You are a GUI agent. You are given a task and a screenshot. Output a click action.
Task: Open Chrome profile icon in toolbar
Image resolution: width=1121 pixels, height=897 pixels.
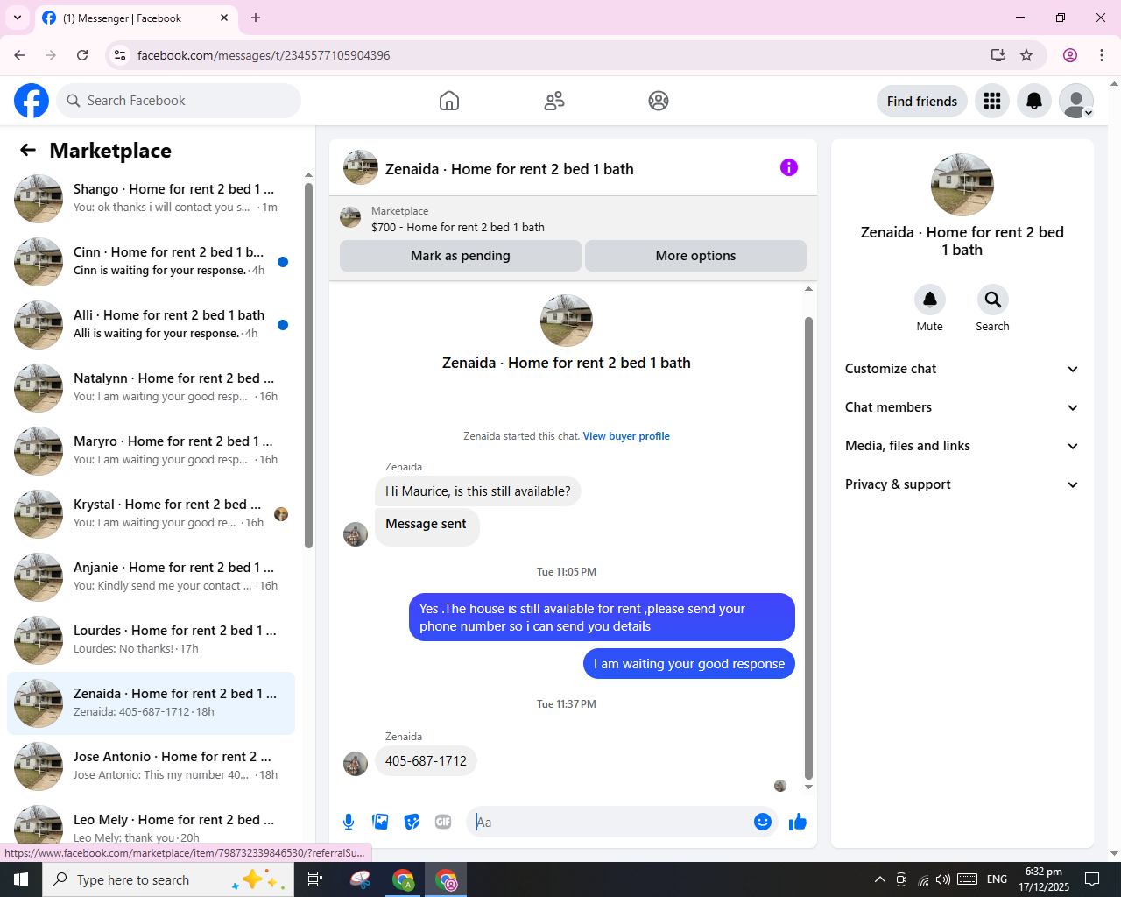point(1070,55)
